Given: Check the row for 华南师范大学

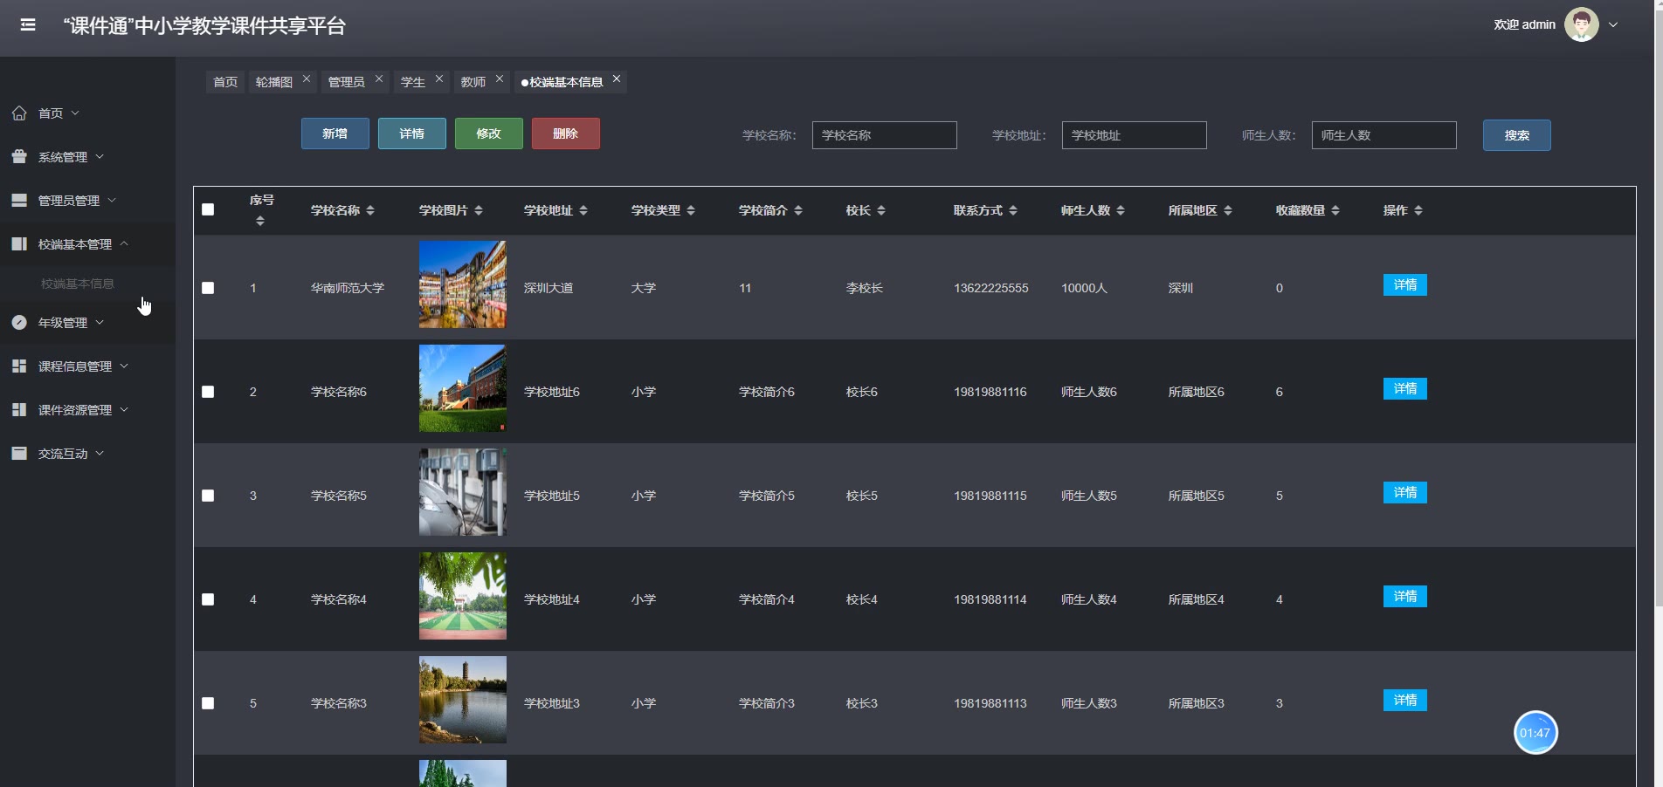Looking at the screenshot, I should click(208, 288).
